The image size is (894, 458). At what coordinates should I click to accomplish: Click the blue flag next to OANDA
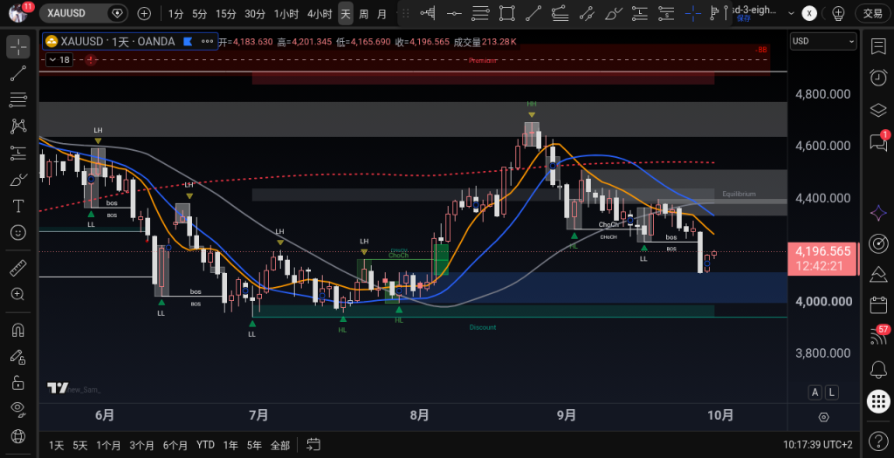tap(188, 41)
